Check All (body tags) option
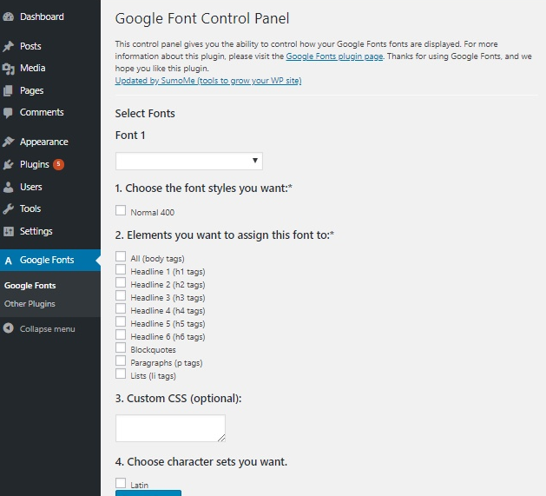The height and width of the screenshot is (496, 546). pyautogui.click(x=121, y=256)
